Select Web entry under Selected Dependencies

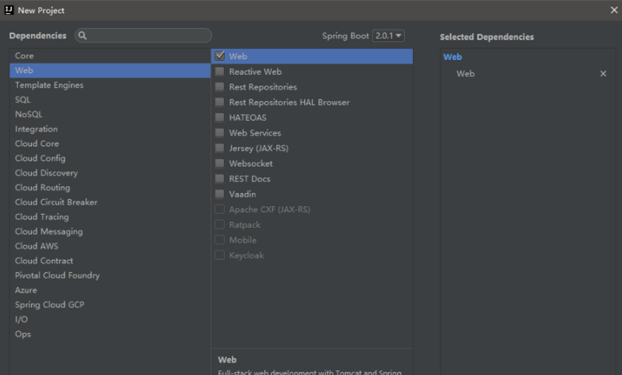point(466,74)
